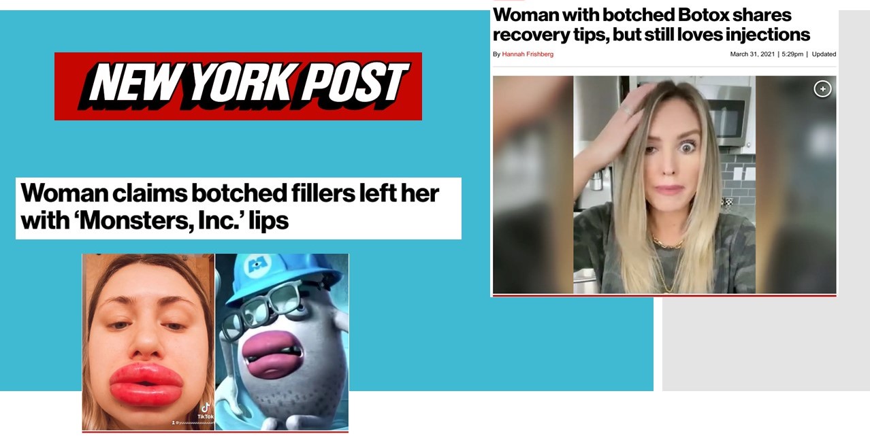This screenshot has width=870, height=436.
Task: Click blurred right panel of Botox image
Action: (796, 185)
